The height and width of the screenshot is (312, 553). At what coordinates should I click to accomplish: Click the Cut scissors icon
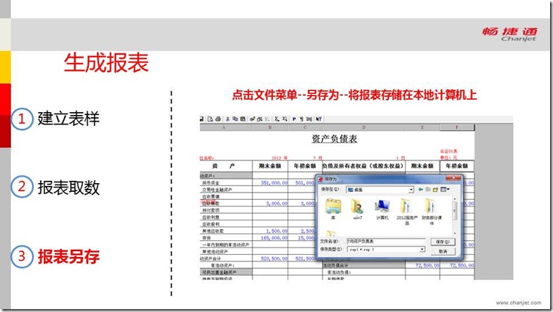[x=228, y=119]
